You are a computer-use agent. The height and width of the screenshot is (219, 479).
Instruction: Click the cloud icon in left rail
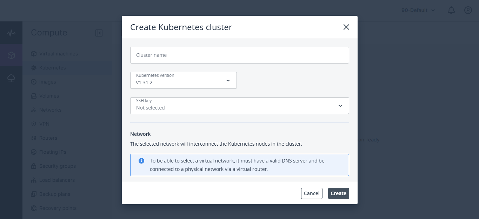[x=11, y=78]
